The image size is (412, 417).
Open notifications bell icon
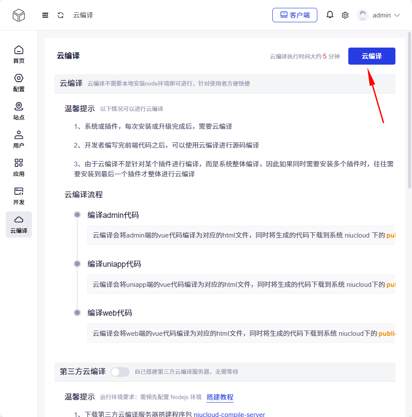coord(330,15)
